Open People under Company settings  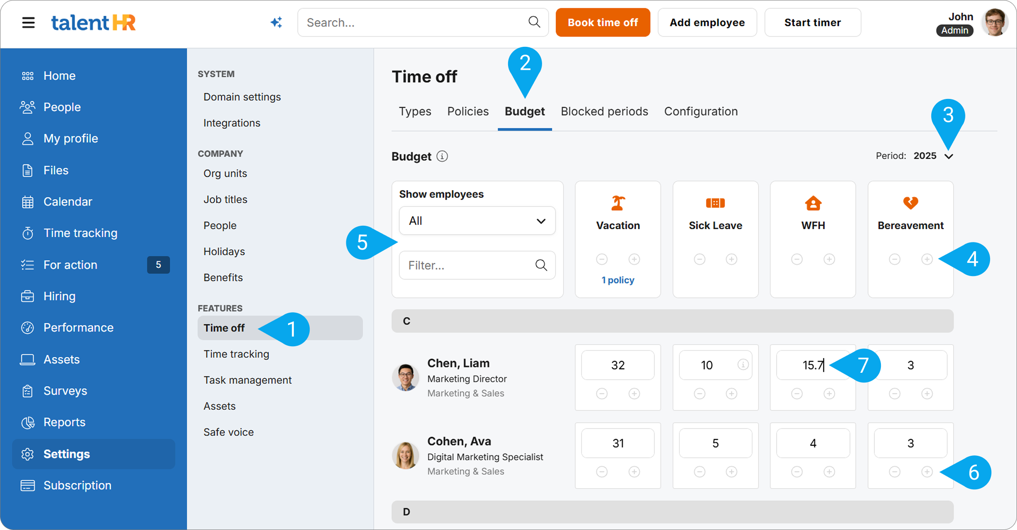220,225
